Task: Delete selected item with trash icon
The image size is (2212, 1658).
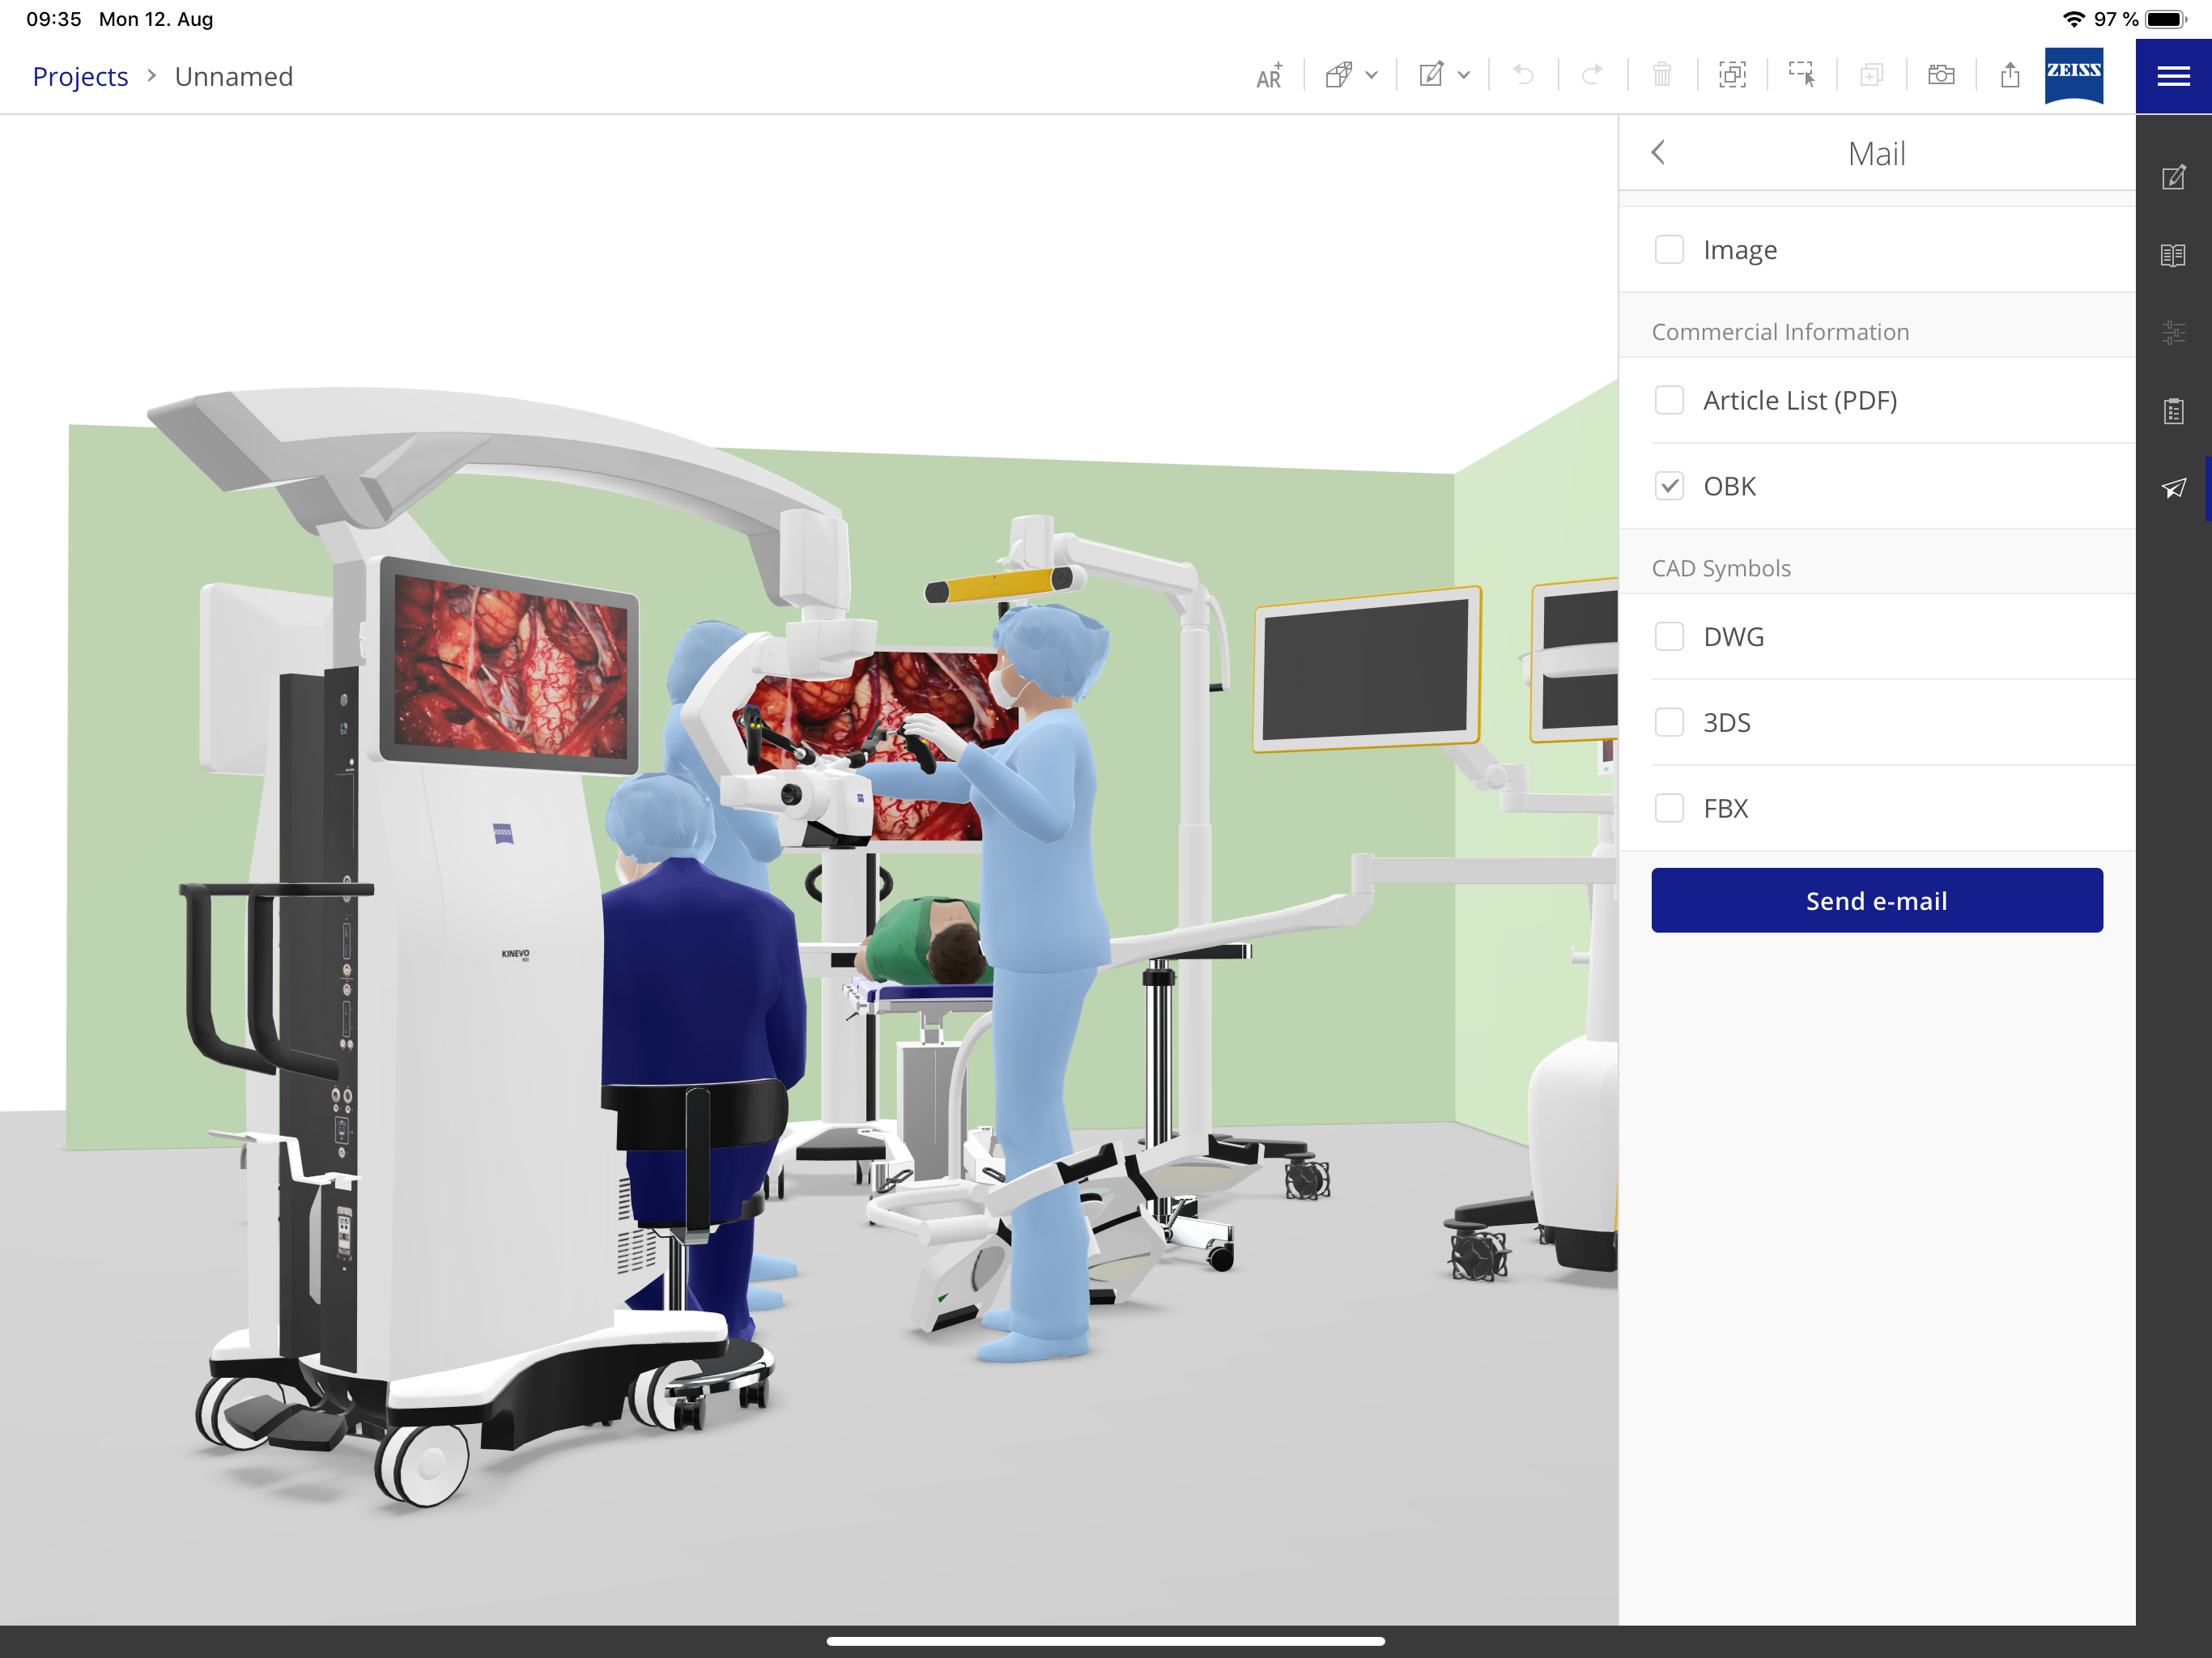Action: (1662, 75)
